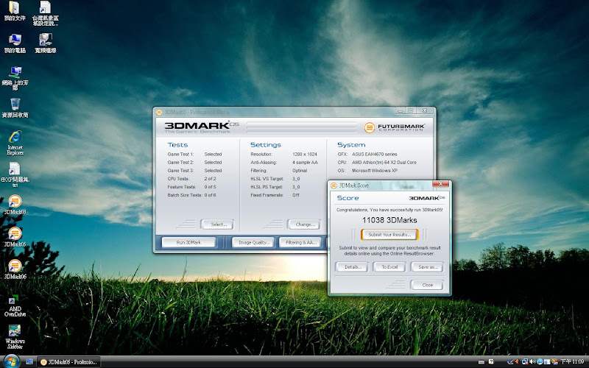This screenshot has width=589, height=368.
Task: Click the Fixed Framerate value Off
Action: coord(296,195)
